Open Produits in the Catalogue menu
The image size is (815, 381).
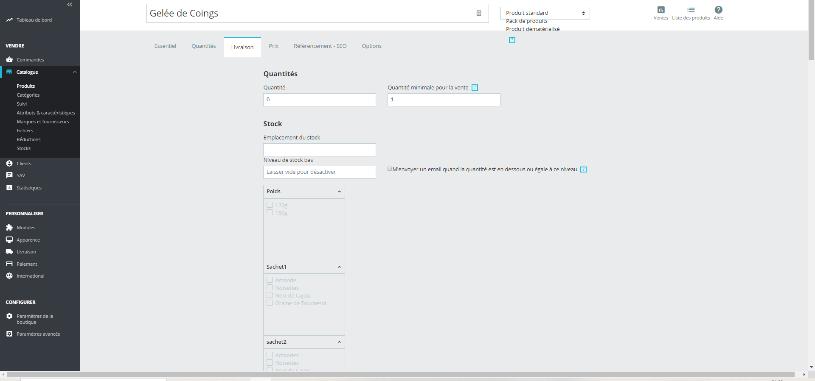point(26,86)
